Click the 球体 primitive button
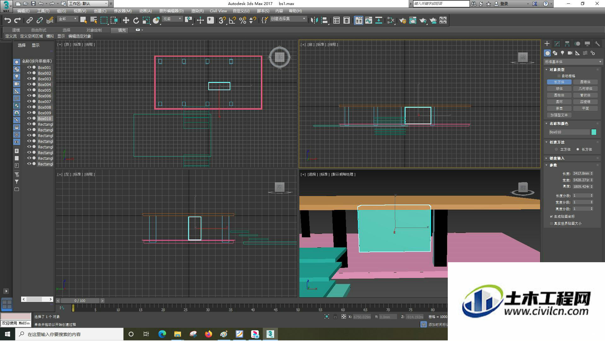 (x=559, y=89)
